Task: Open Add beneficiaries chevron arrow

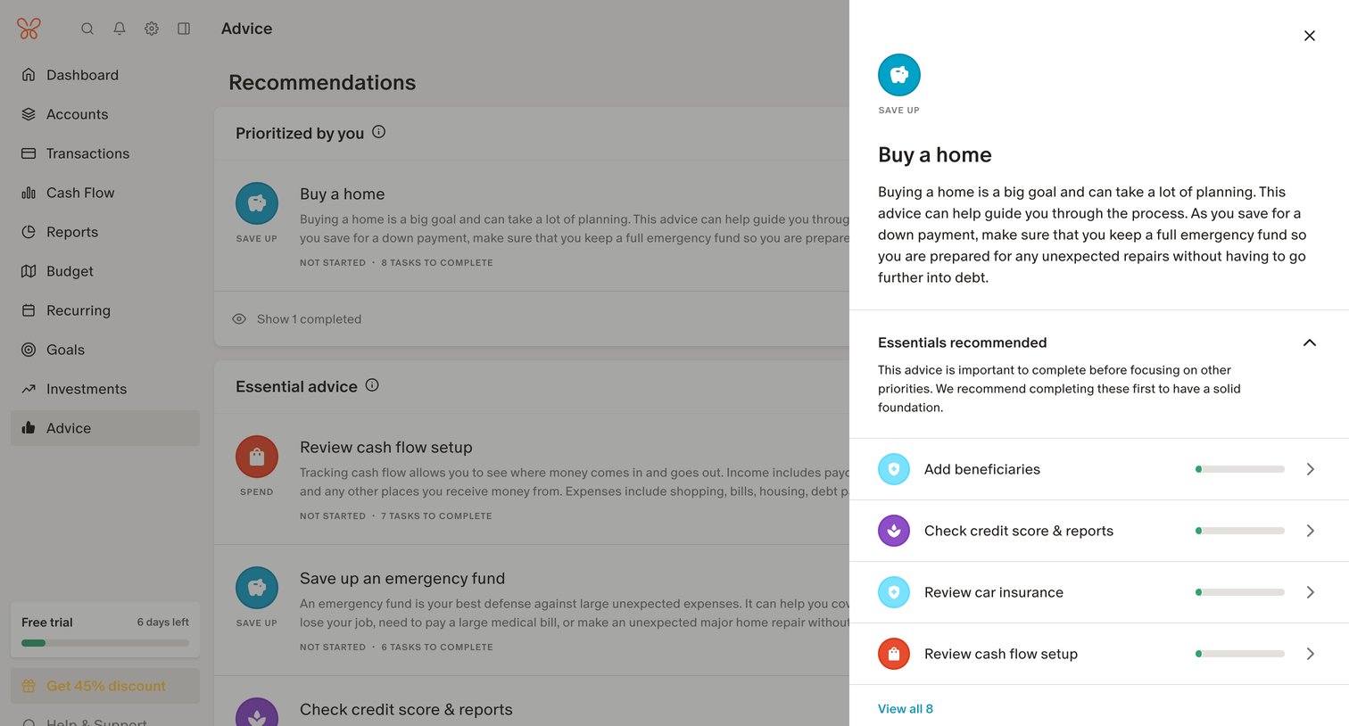Action: coord(1310,469)
